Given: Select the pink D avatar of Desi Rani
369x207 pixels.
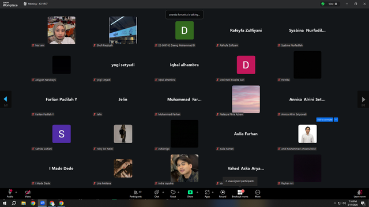Looking at the screenshot, I should click(x=246, y=65).
